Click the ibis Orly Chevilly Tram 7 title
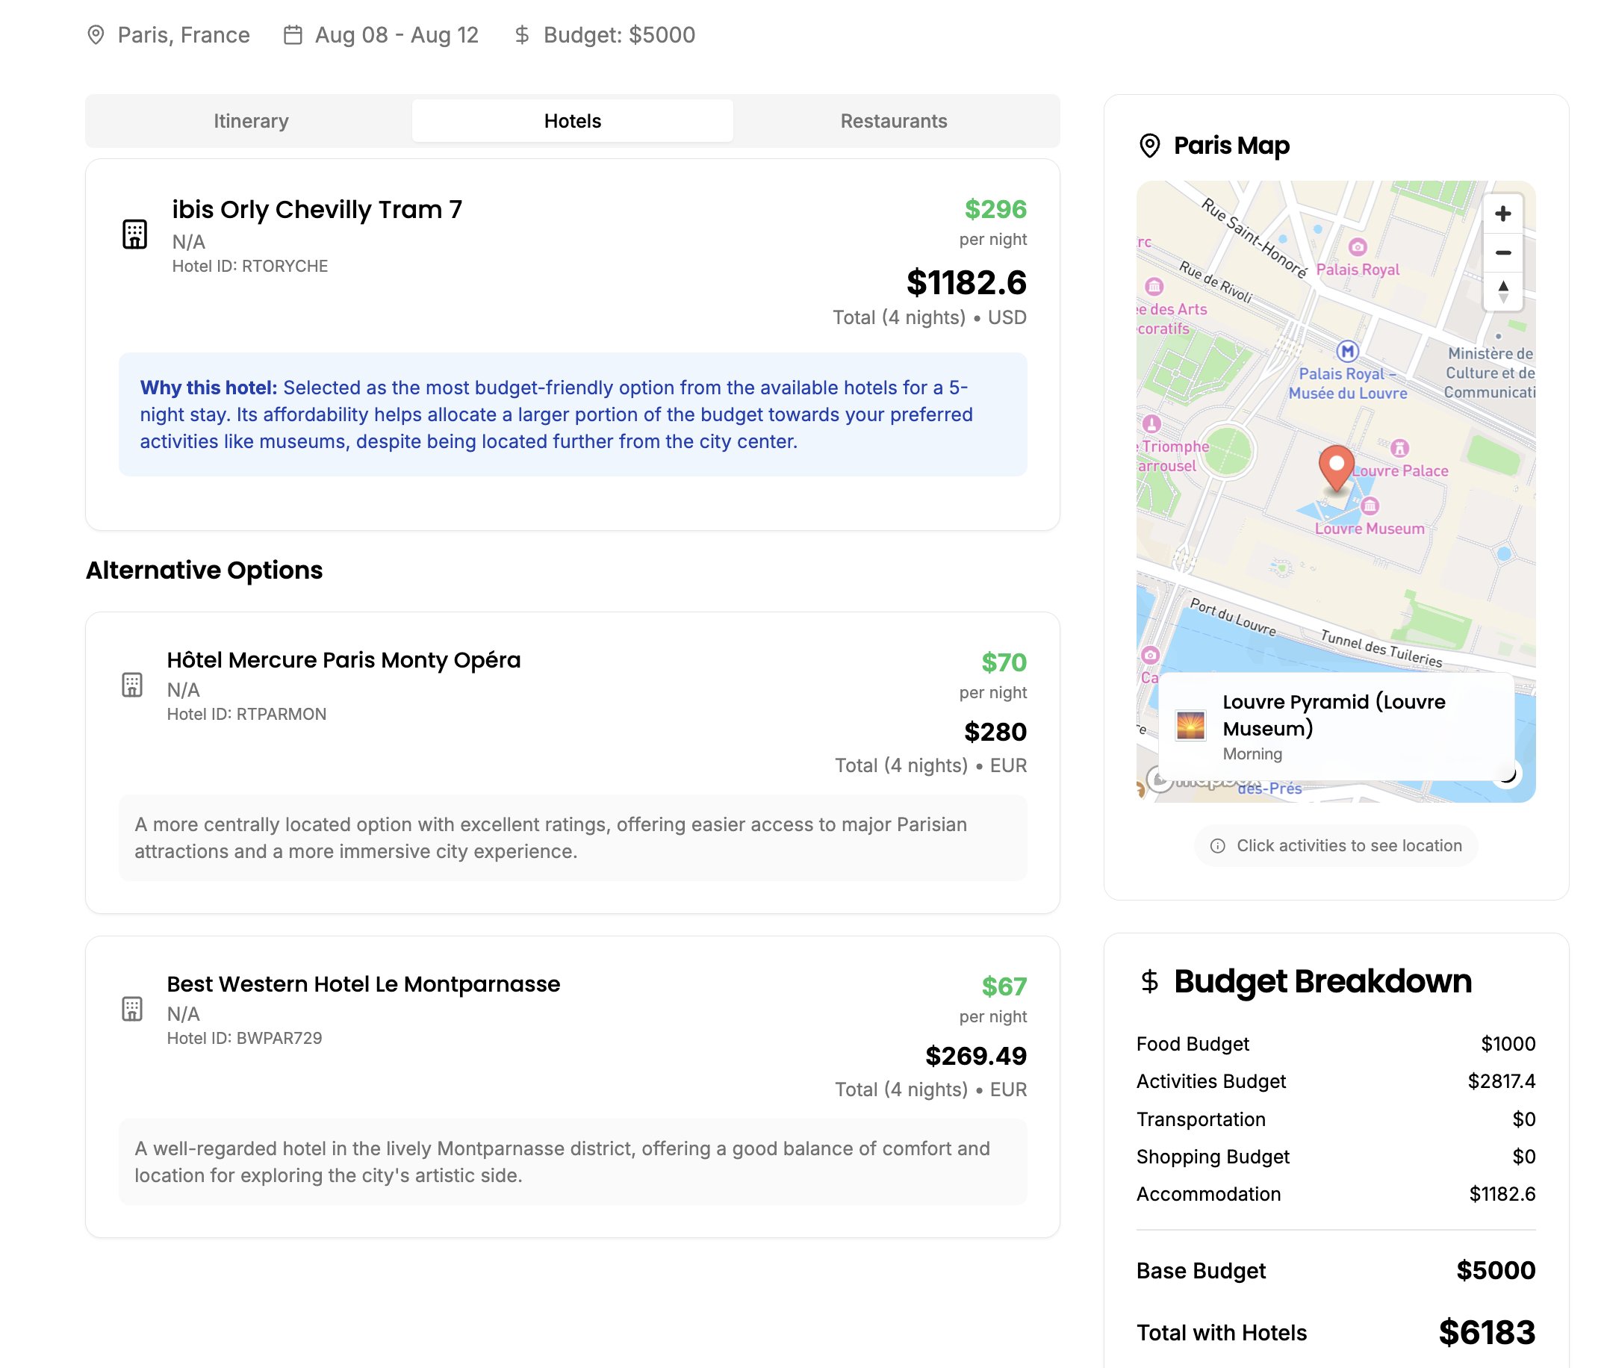This screenshot has width=1604, height=1368. pyautogui.click(x=317, y=209)
